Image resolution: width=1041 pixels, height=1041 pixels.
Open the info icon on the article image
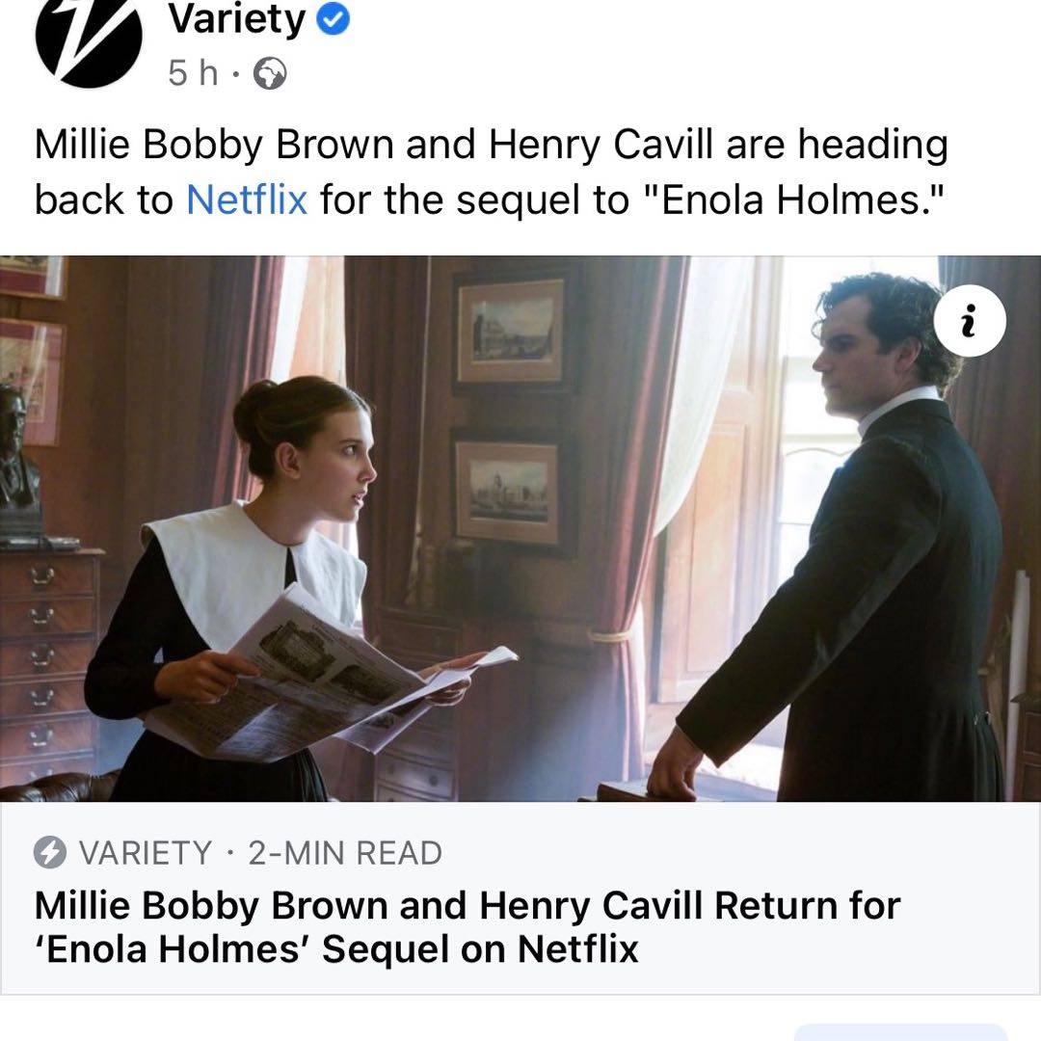point(970,321)
